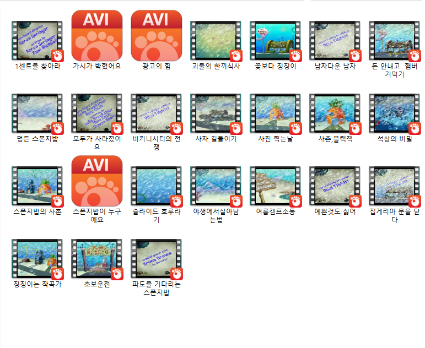Select the 사진 찍는날 video thumbnail
Viewport: 425px width, 348px height.
276,113
